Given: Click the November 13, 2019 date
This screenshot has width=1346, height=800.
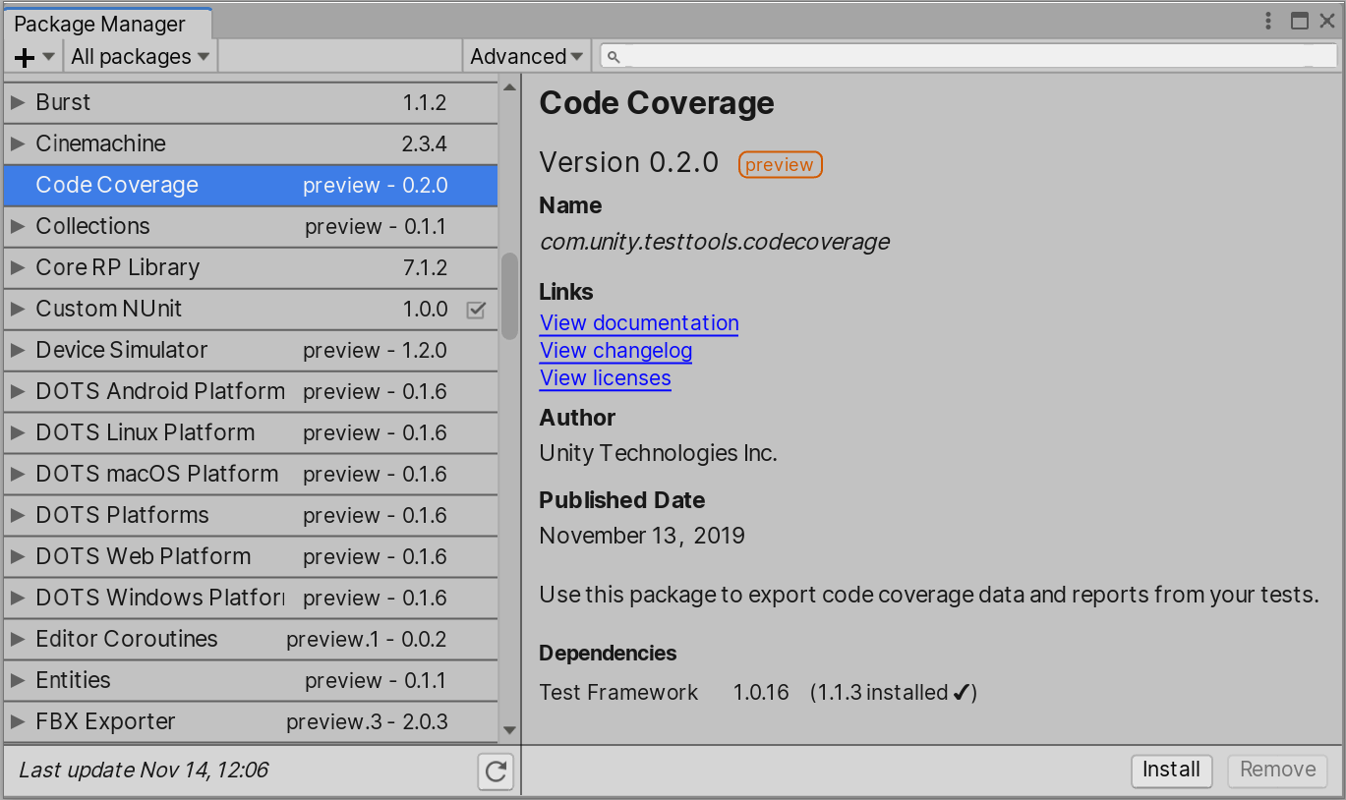Looking at the screenshot, I should pos(642,536).
